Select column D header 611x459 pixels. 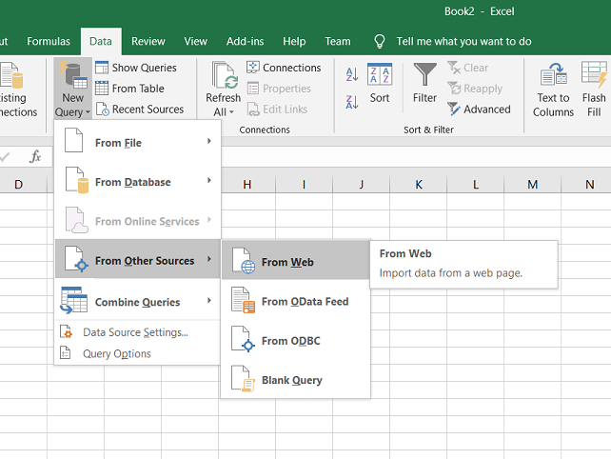(x=18, y=184)
